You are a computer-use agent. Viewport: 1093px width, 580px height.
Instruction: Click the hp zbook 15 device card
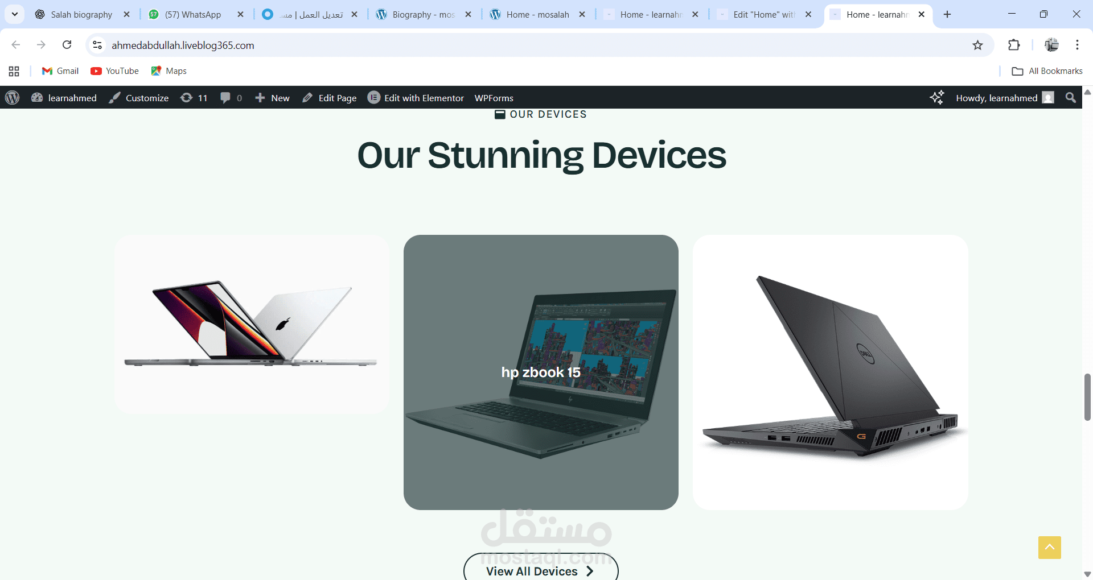[541, 372]
